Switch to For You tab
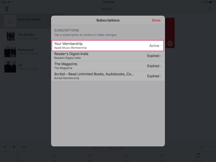This screenshot has width=216, height=162. point(18,157)
